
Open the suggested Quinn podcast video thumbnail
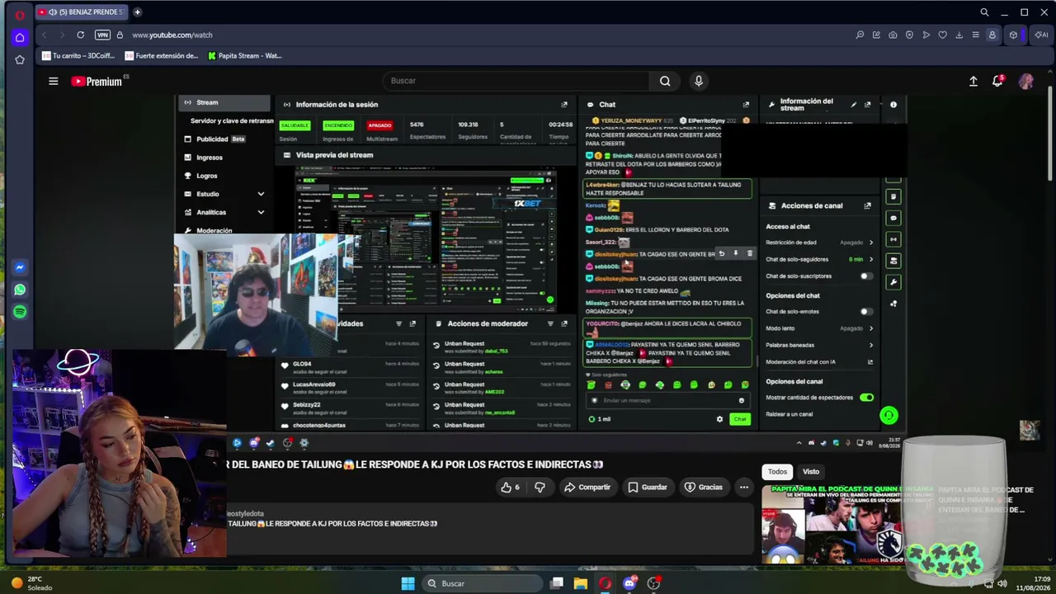[848, 525]
